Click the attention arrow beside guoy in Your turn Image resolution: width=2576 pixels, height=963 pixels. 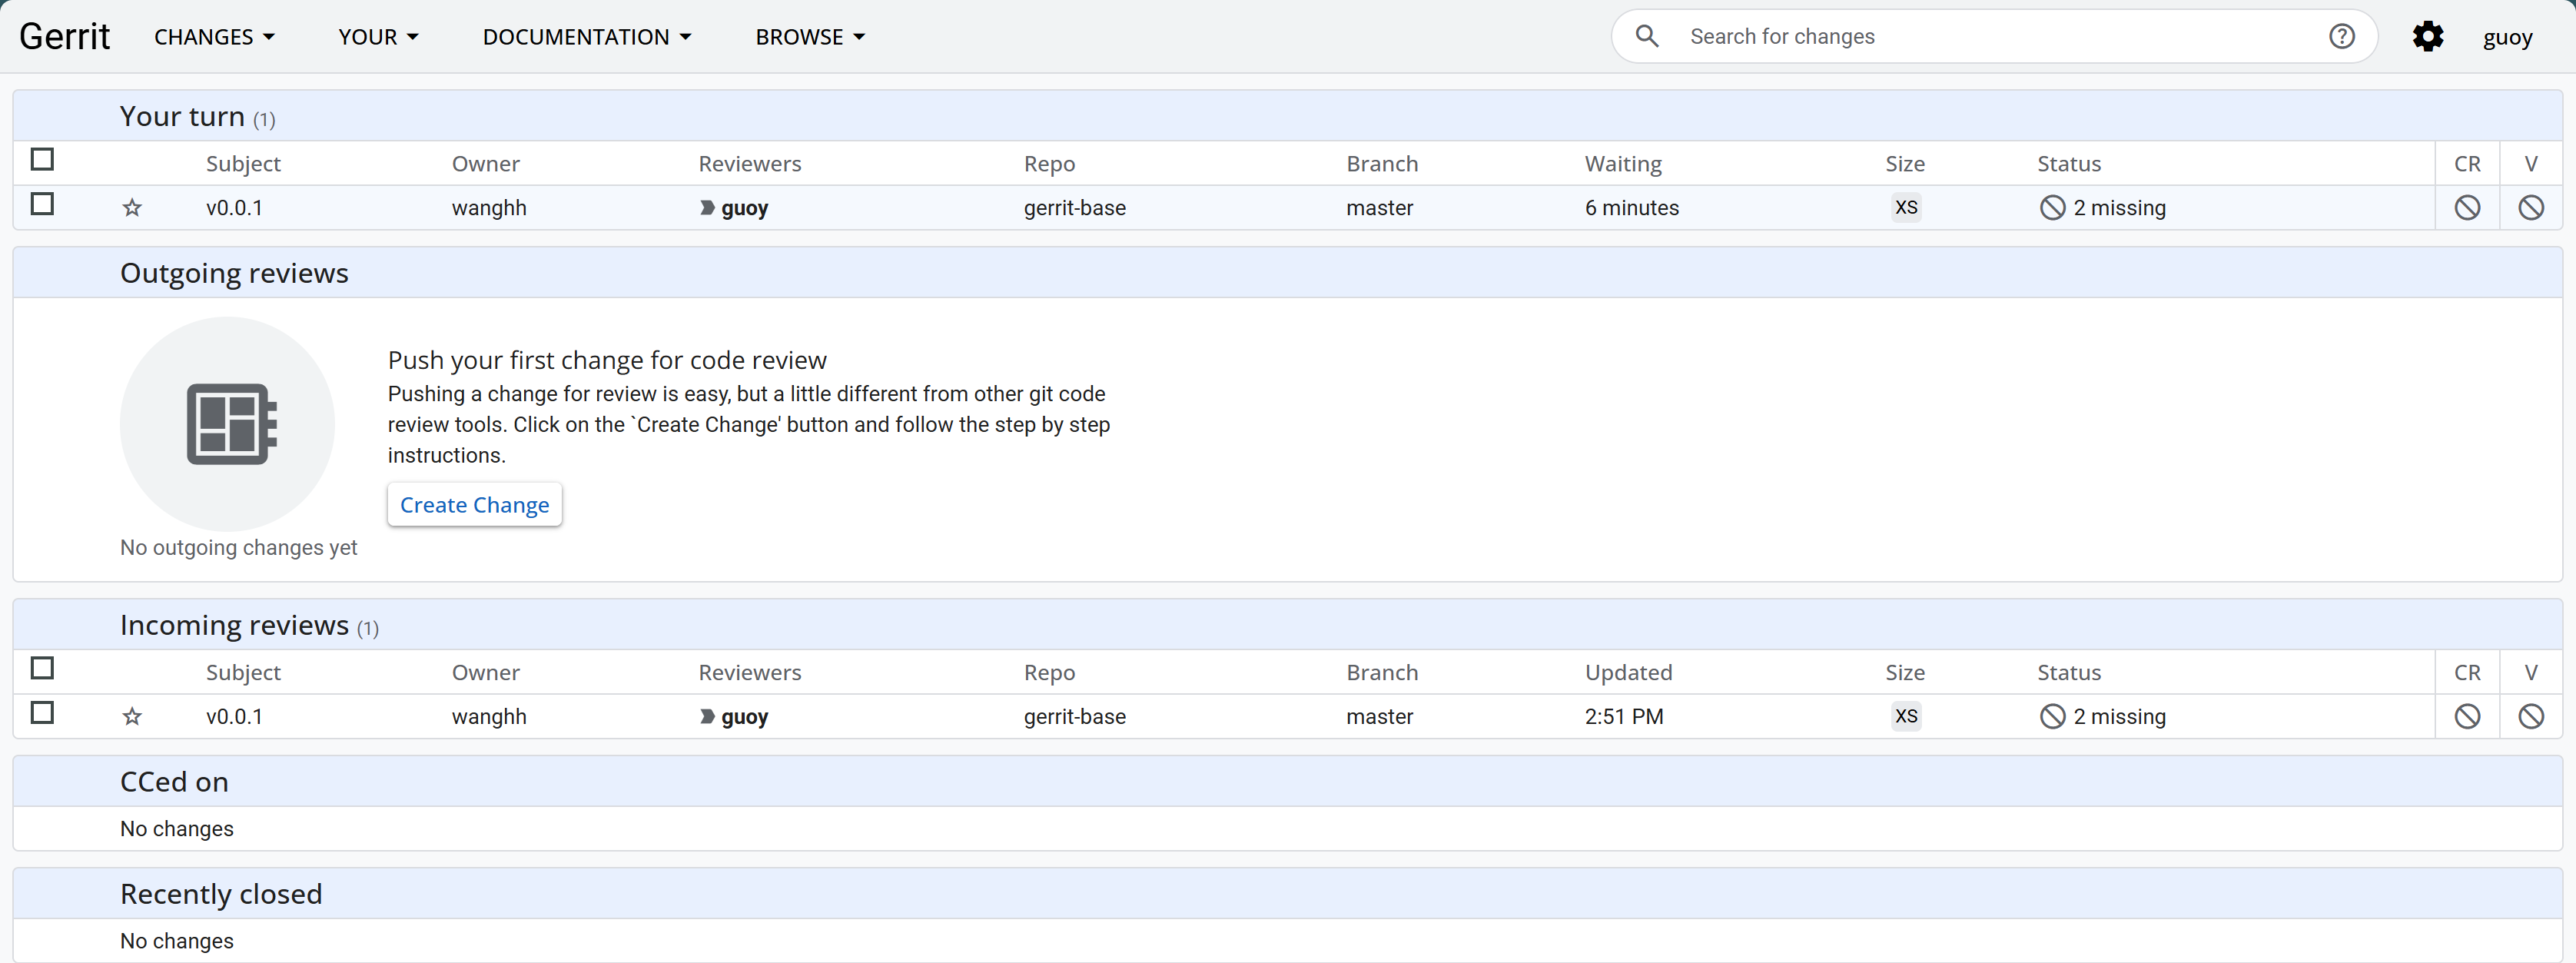click(707, 208)
